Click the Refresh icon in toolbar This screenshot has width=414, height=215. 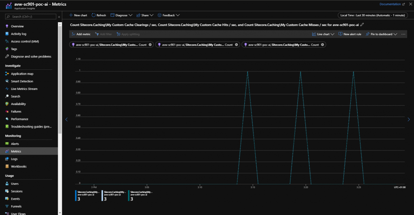pyautogui.click(x=94, y=15)
